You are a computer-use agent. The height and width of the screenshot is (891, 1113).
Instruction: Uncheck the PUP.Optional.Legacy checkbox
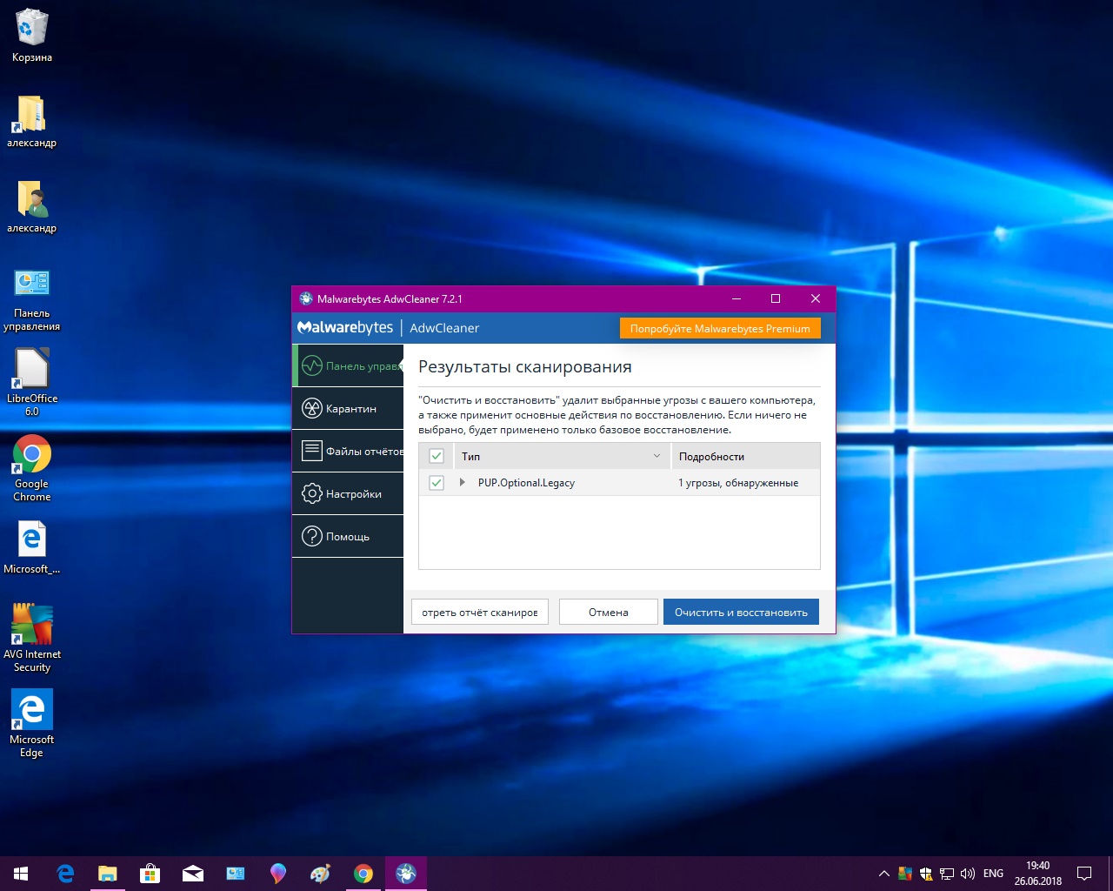point(437,483)
